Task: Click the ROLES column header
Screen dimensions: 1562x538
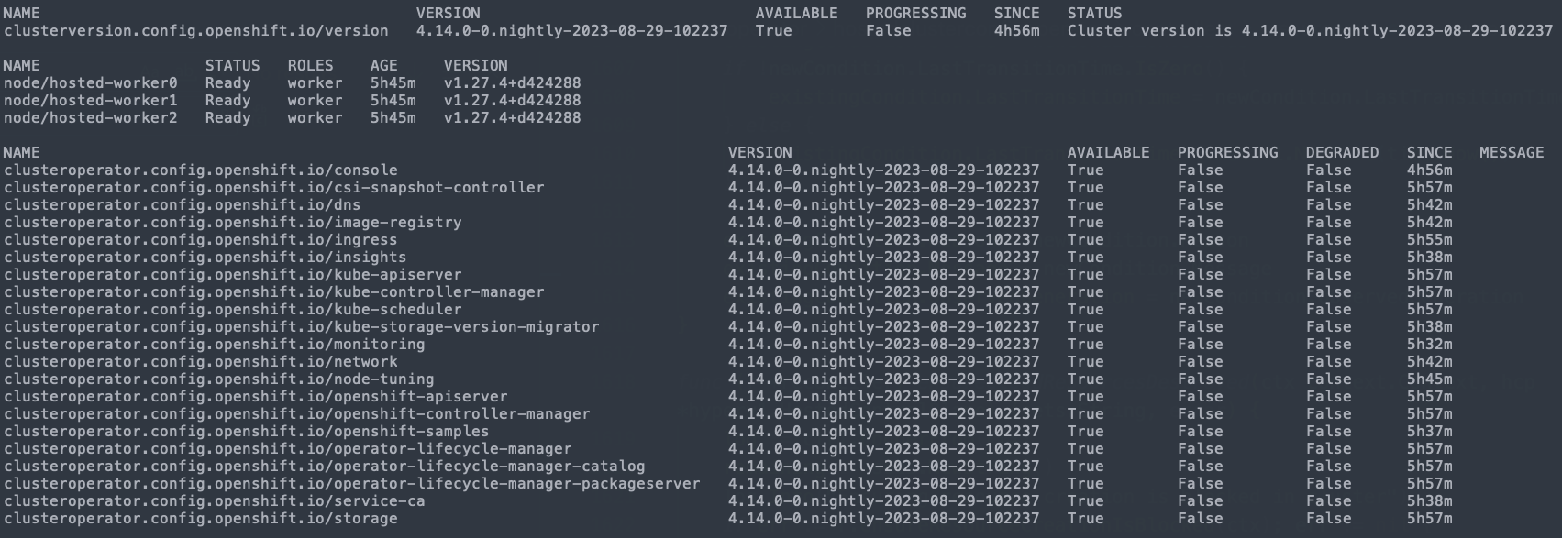Action: point(315,66)
